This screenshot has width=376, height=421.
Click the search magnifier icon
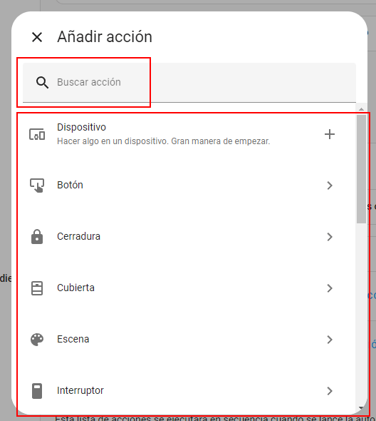click(x=42, y=83)
